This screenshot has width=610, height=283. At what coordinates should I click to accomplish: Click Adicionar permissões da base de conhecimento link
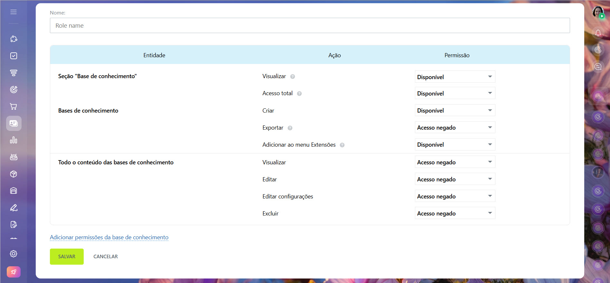(109, 237)
